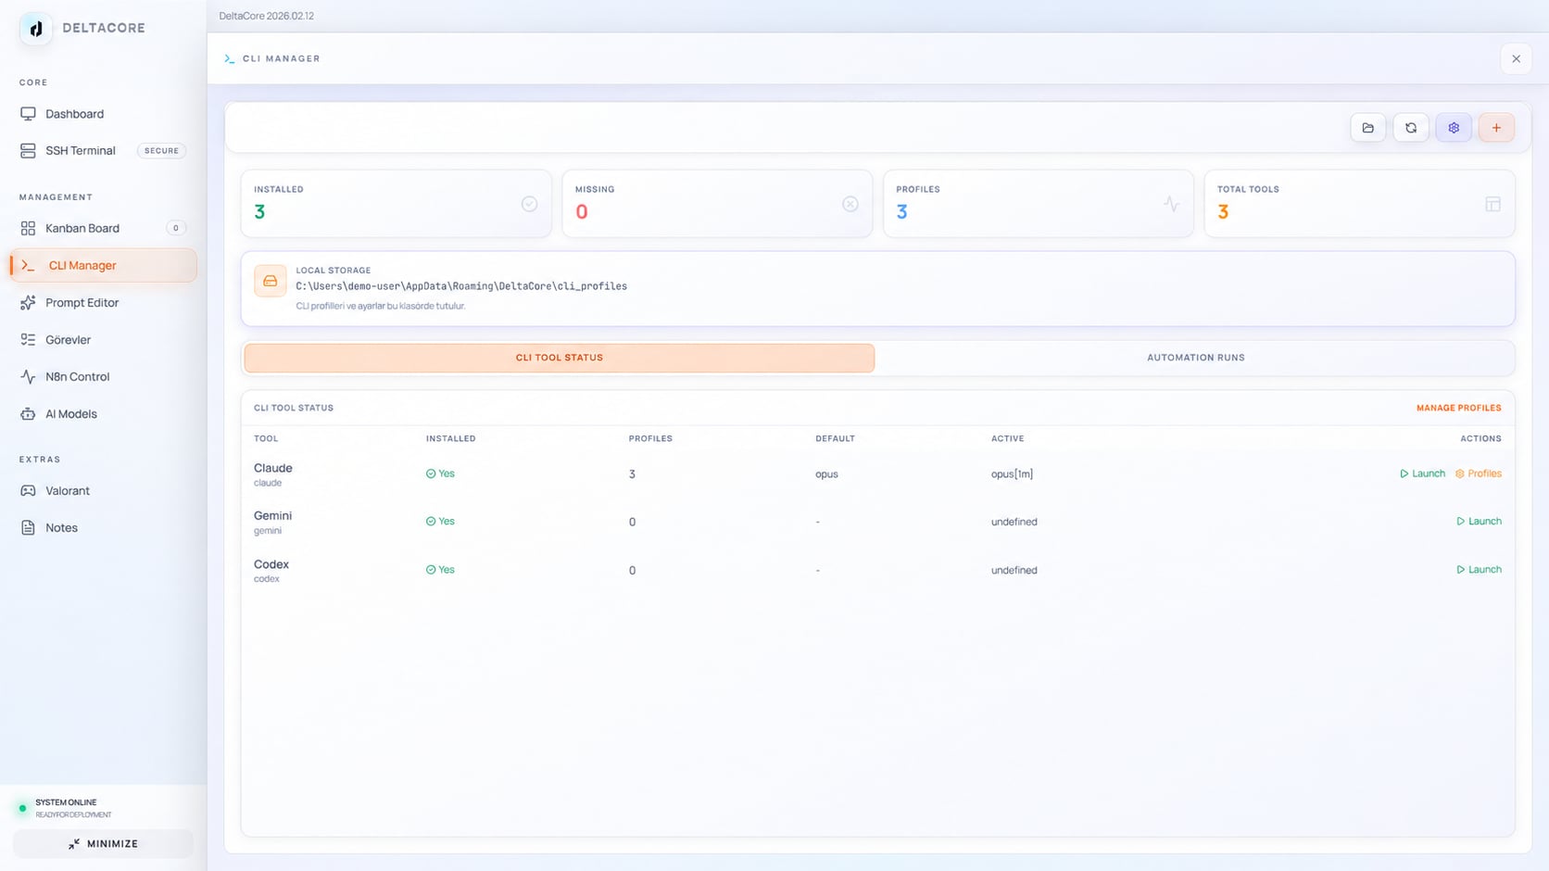Viewport: 1549px width, 871px height.
Task: Click the green system online status dot
Action: pyautogui.click(x=22, y=808)
